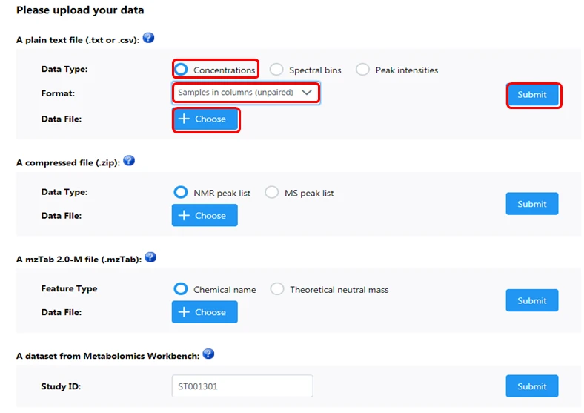This screenshot has height=413, width=584.
Task: Select Chemical name feature type
Action: tap(181, 289)
